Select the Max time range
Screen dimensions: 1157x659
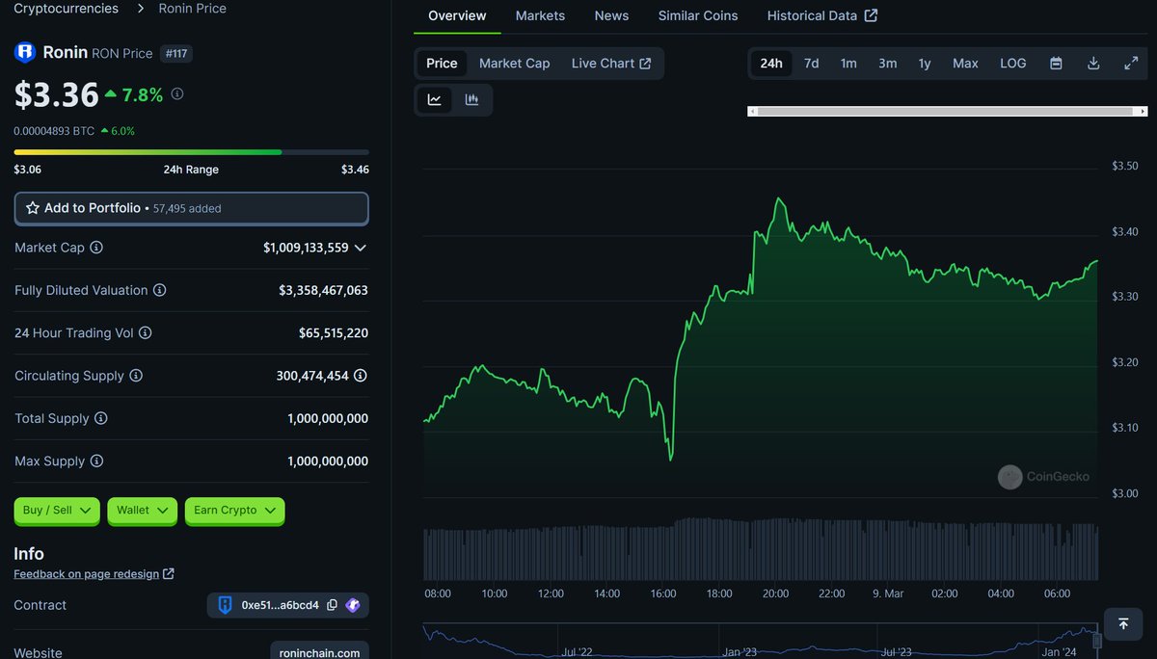pos(965,64)
